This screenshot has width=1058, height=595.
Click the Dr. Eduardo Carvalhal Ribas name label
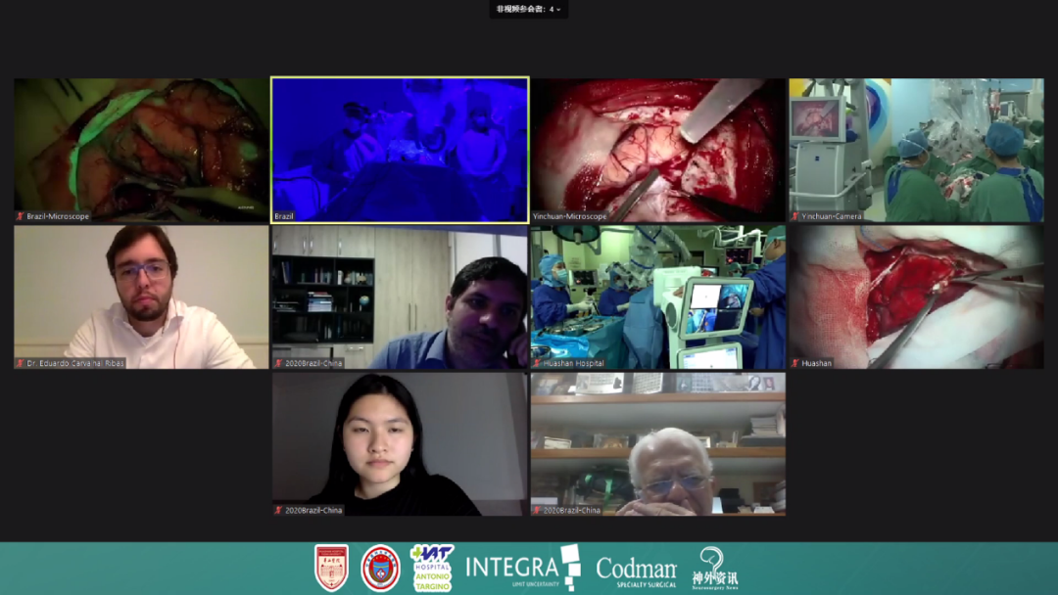pos(75,363)
